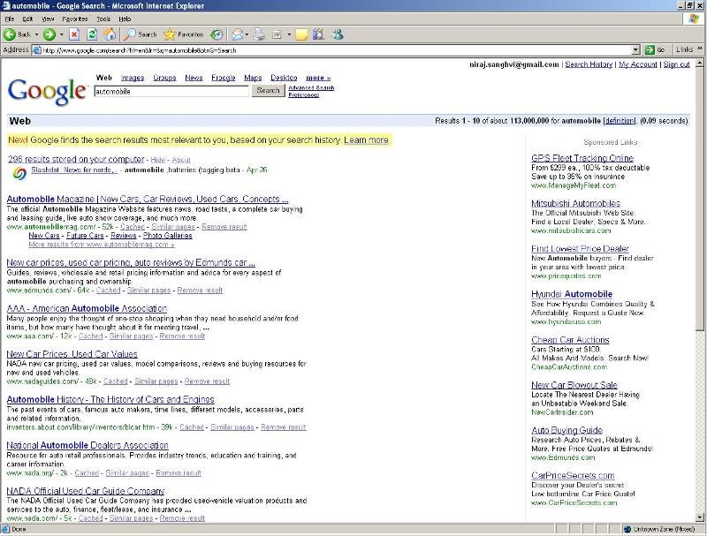Expand the Links toolbar chevron

[701, 49]
